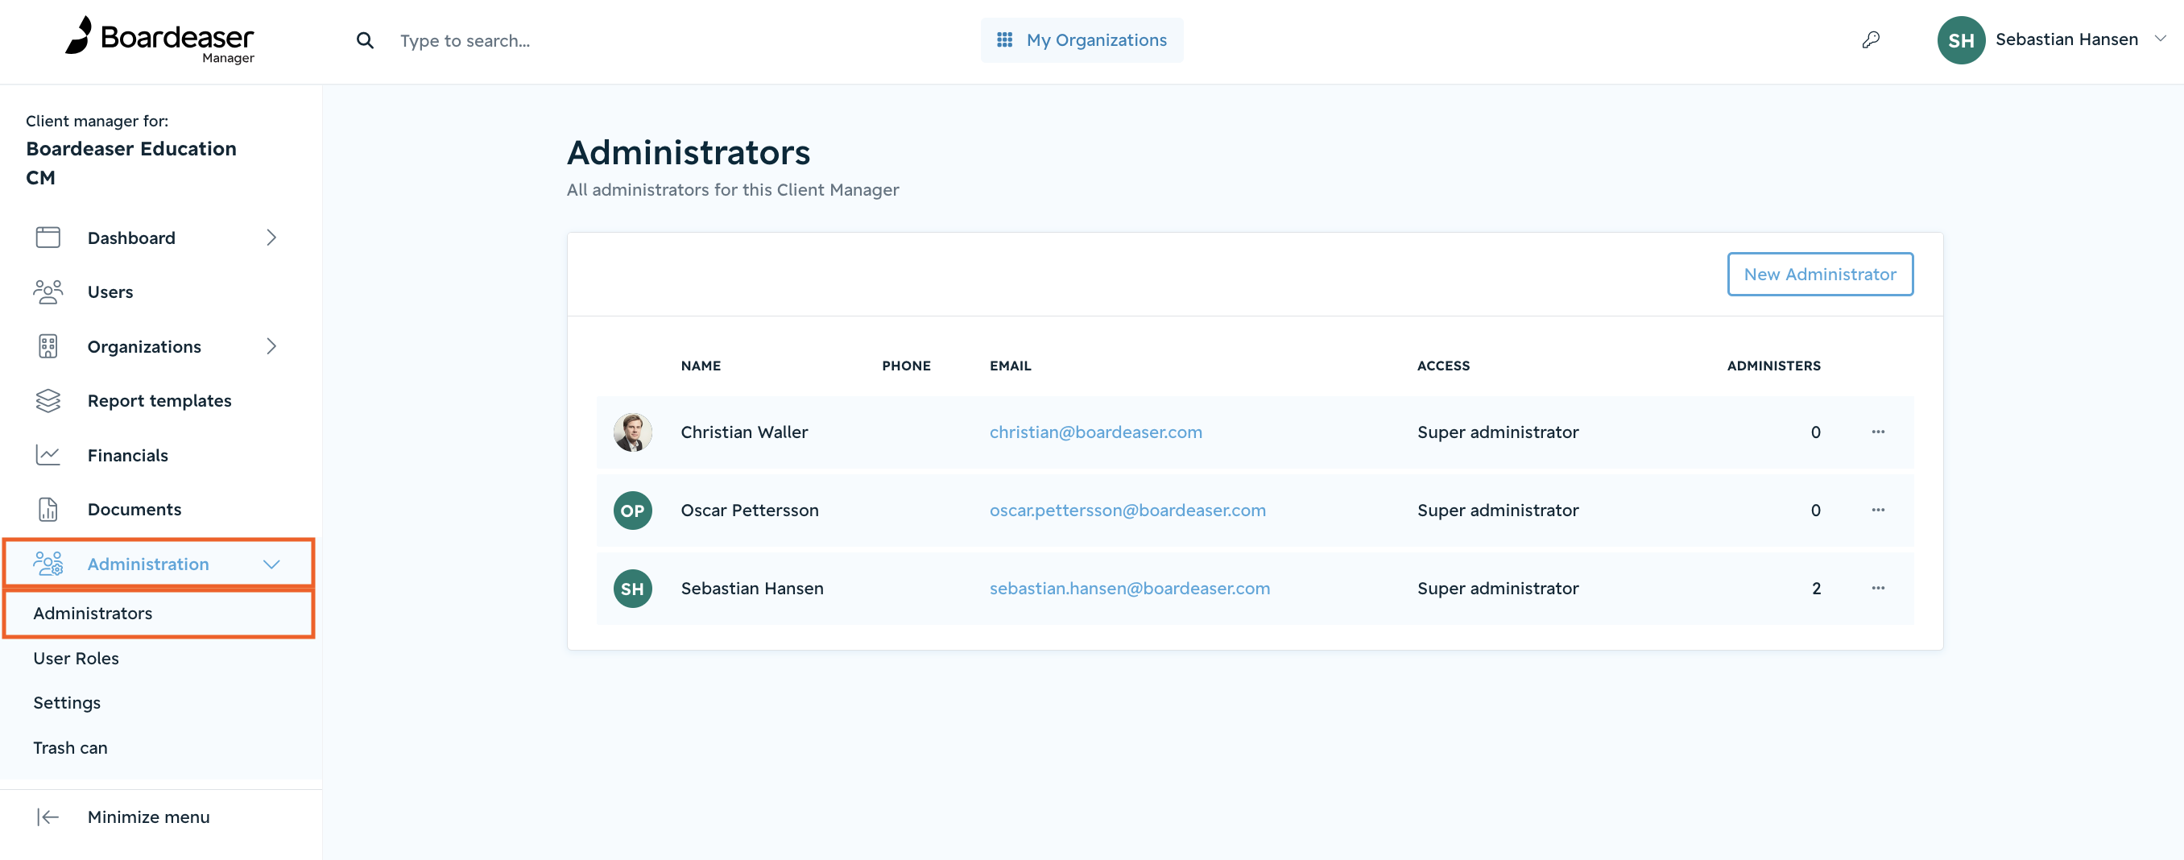The image size is (2184, 860).
Task: Click the Administrators page heading
Action: tap(689, 153)
